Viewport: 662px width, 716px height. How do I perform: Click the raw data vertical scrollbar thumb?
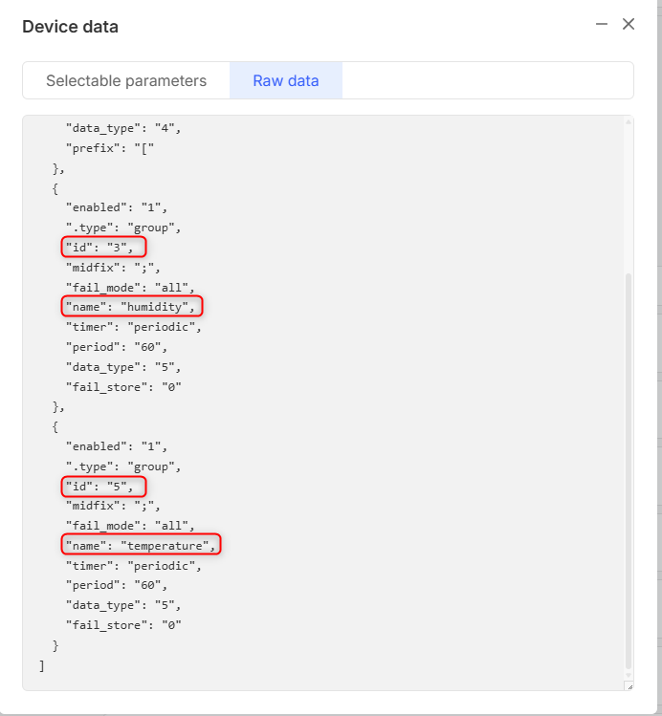[x=628, y=468]
